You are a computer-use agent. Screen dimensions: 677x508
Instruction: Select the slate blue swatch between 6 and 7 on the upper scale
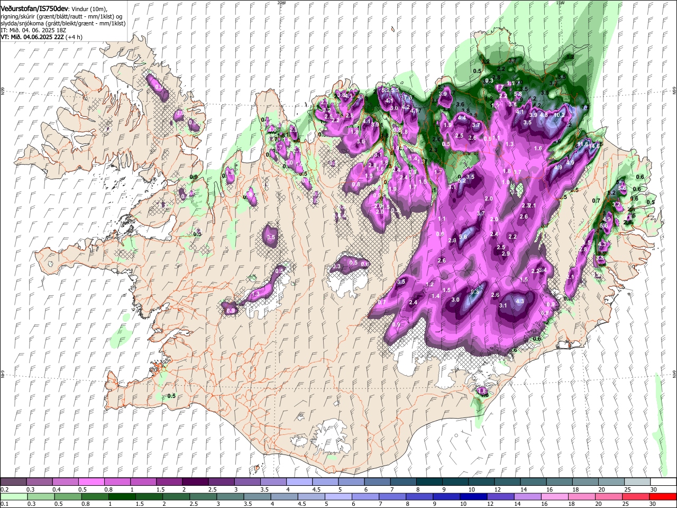tap(377, 482)
